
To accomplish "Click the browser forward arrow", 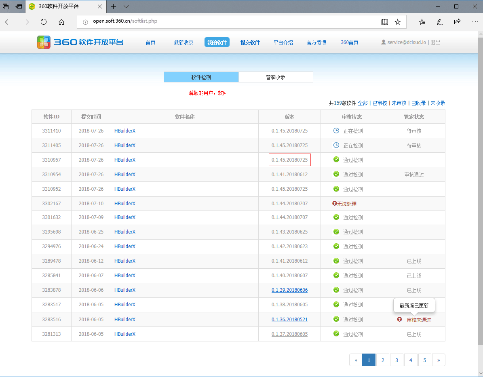I will [26, 22].
